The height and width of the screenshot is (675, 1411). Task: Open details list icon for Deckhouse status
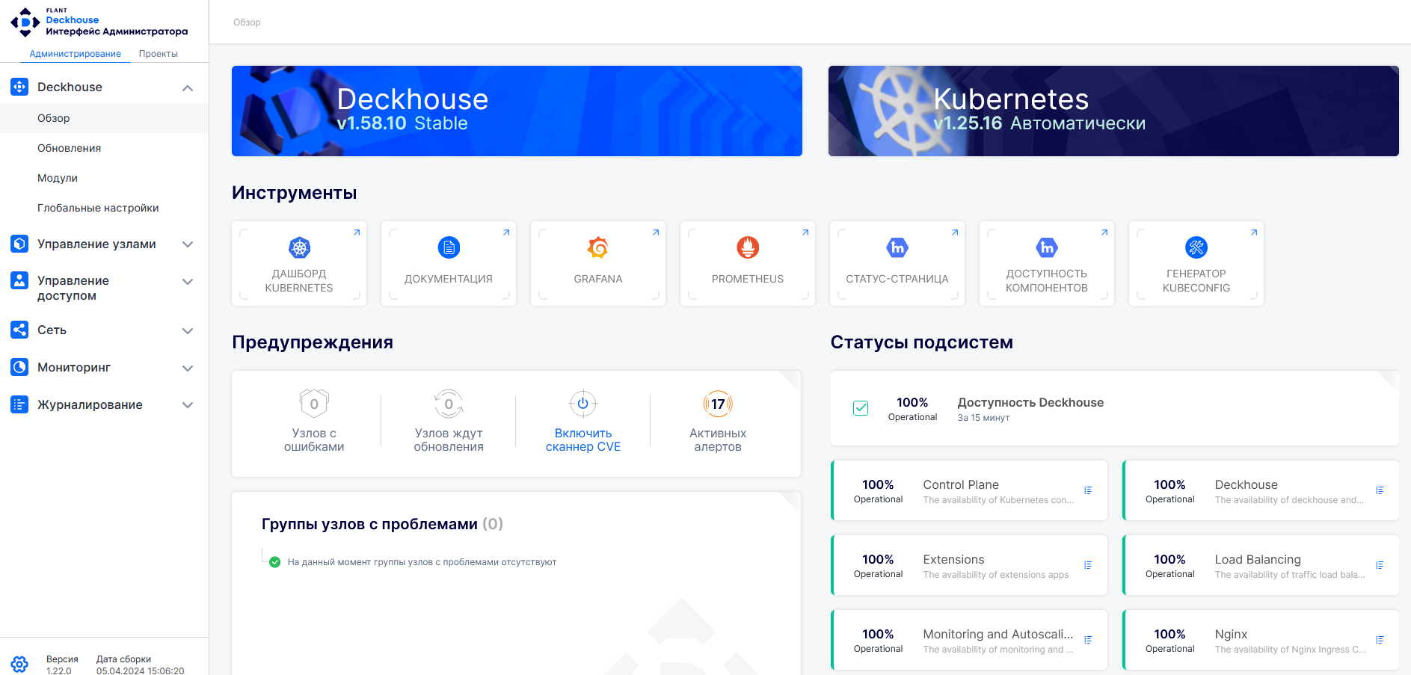coord(1380,490)
